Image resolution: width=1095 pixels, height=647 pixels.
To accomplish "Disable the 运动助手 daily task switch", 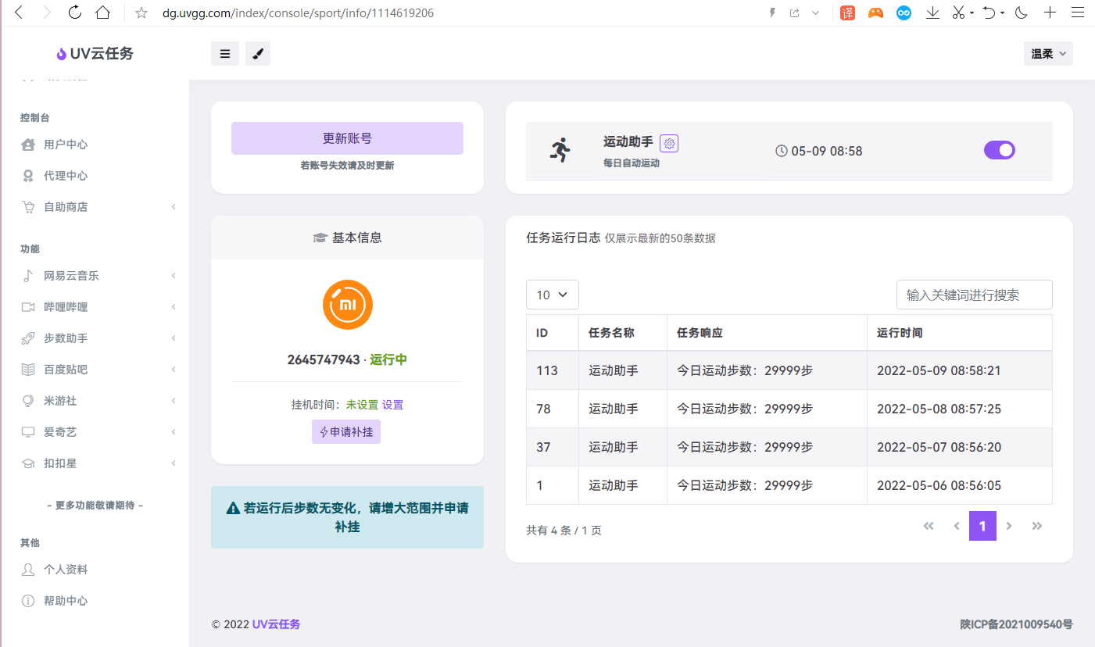I will pos(999,150).
